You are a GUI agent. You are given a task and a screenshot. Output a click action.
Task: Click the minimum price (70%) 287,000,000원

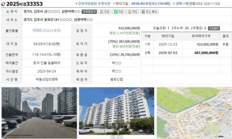click(x=124, y=42)
